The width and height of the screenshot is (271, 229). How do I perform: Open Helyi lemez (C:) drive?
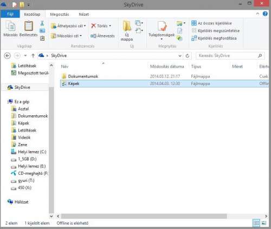[29, 152]
